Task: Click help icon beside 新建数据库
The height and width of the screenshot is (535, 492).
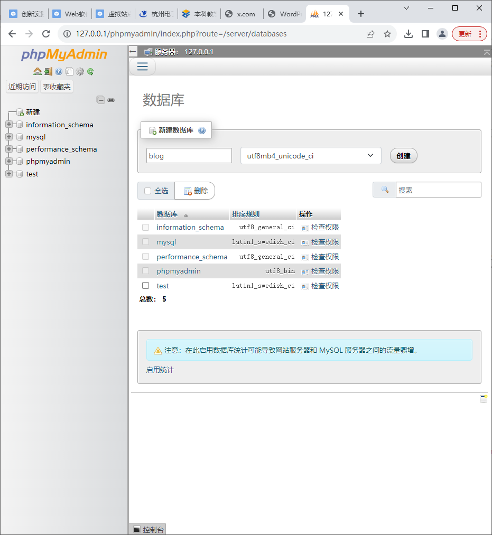Action: pyautogui.click(x=202, y=130)
